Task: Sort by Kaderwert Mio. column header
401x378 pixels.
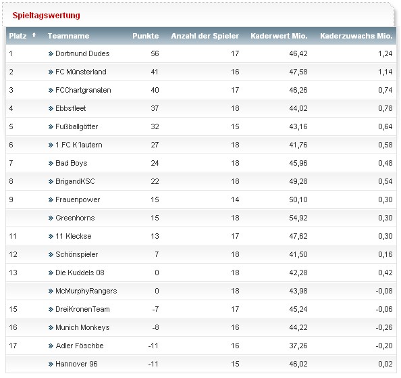Action: 279,36
